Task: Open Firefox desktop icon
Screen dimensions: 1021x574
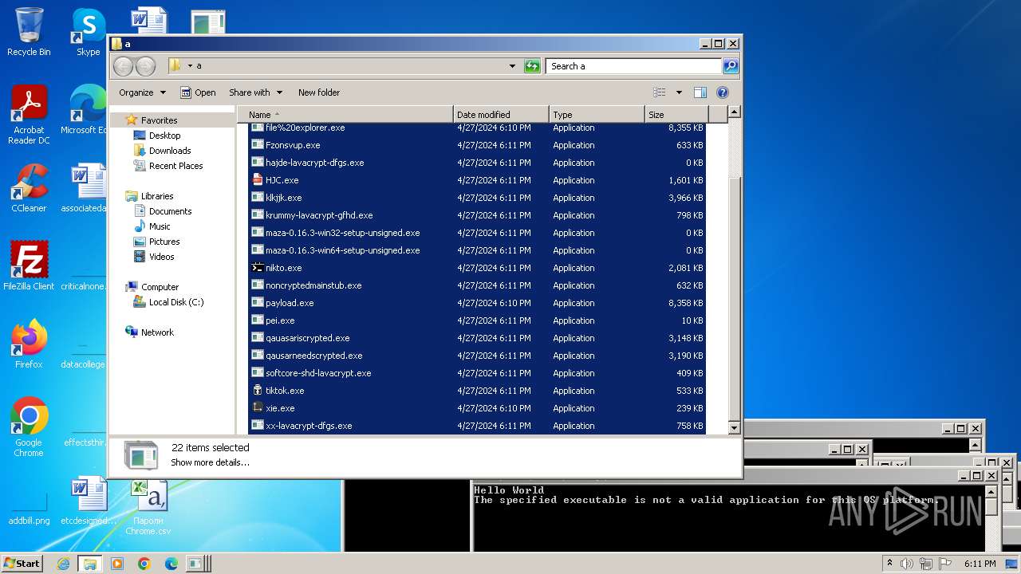Action: 29,344
